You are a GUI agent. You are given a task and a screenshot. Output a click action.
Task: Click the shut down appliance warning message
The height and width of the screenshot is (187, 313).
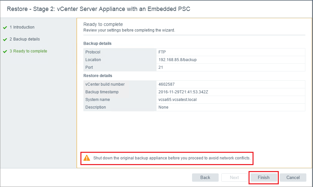[171, 158]
